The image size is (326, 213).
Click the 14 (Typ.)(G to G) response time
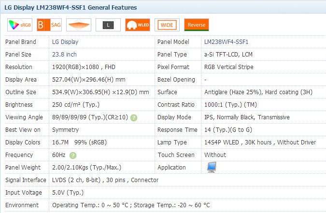pyautogui.click(x=228, y=130)
